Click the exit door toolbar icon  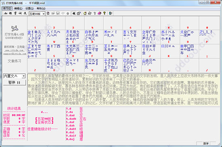point(111,13)
